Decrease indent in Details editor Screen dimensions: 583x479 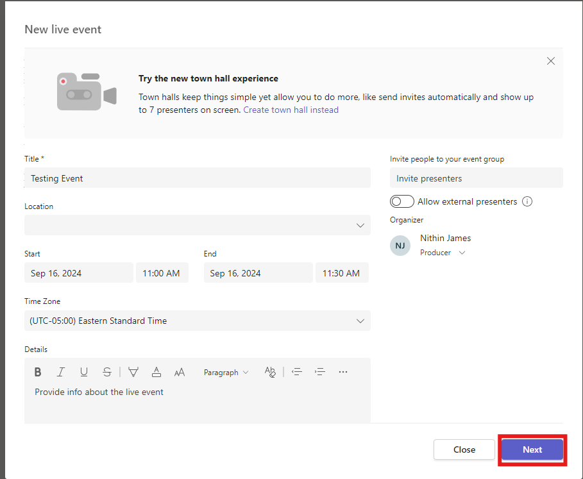297,372
